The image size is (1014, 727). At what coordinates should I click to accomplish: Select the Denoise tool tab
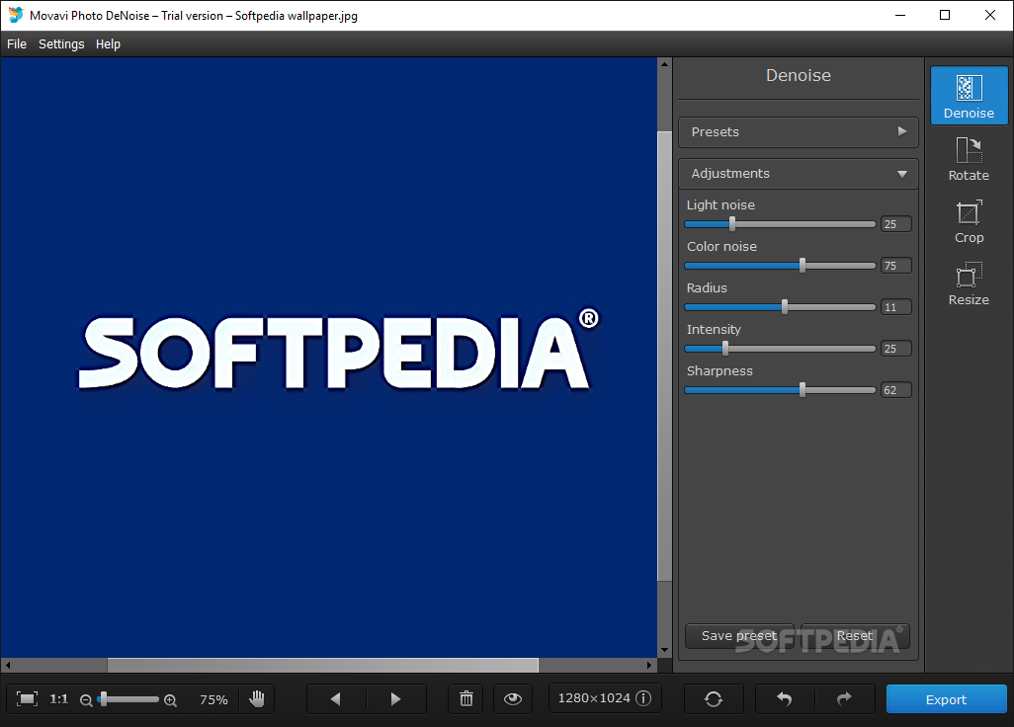tap(969, 95)
